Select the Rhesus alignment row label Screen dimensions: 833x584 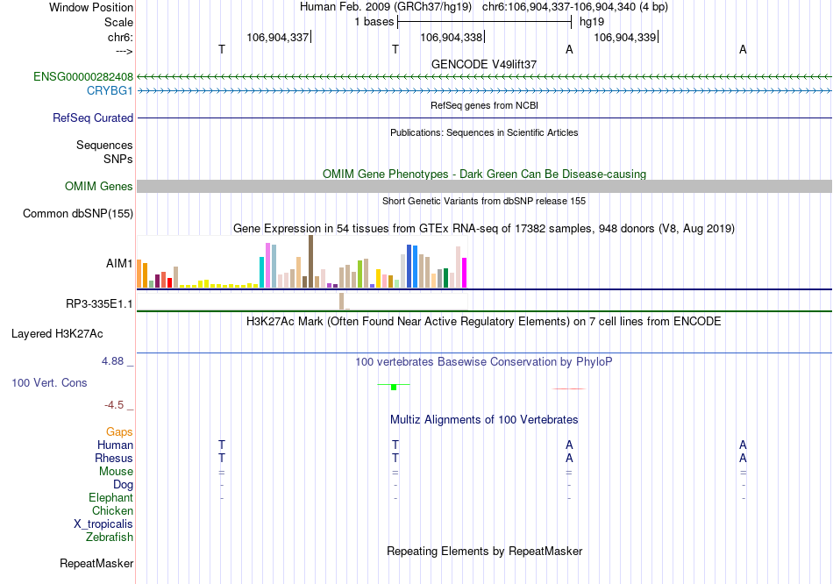[x=114, y=459]
